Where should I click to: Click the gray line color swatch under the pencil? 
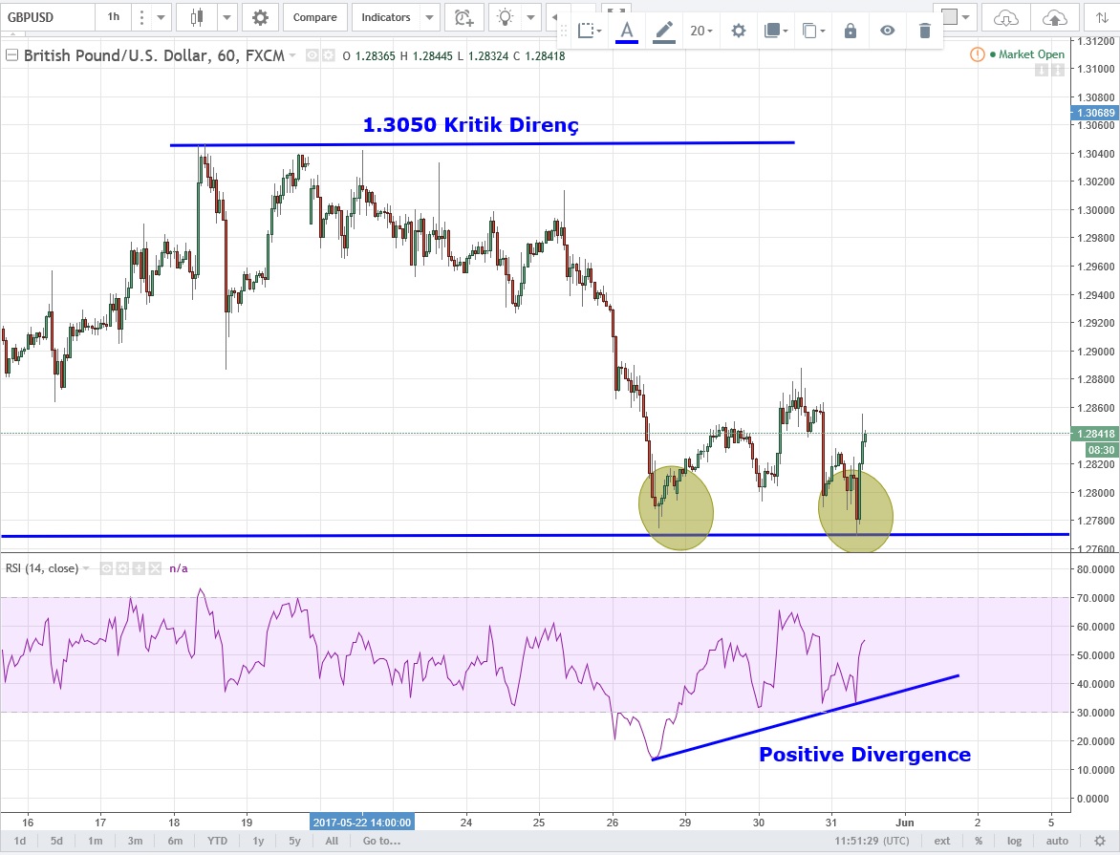(663, 43)
